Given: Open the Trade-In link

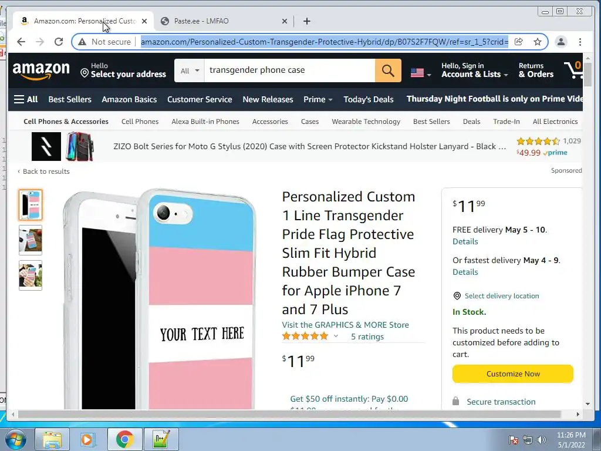Looking at the screenshot, I should pos(507,122).
